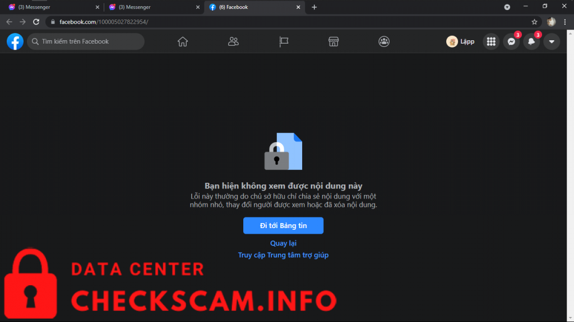Open the Pages flag icon
This screenshot has height=322, width=574.
point(284,41)
